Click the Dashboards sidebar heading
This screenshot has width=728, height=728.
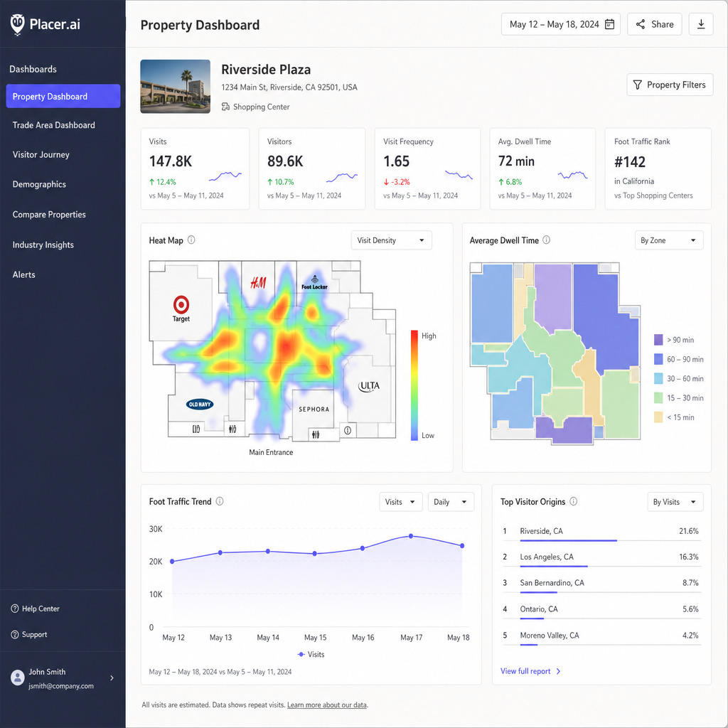[33, 69]
